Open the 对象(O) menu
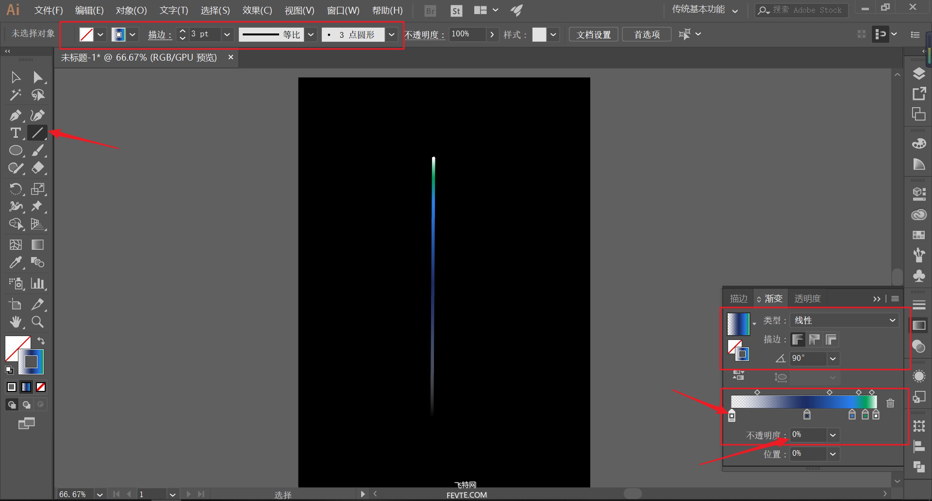The width and height of the screenshot is (932, 501). [x=131, y=10]
